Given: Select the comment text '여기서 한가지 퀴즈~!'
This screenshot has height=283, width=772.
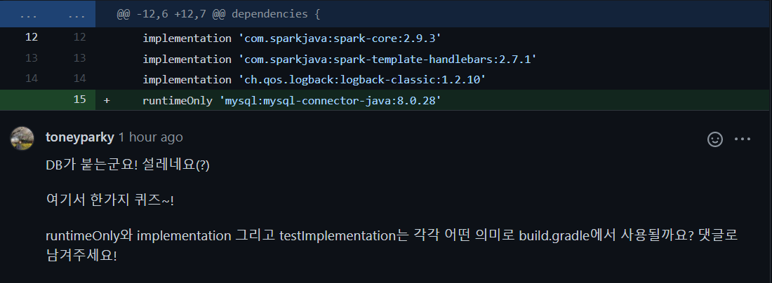Looking at the screenshot, I should click(x=109, y=200).
